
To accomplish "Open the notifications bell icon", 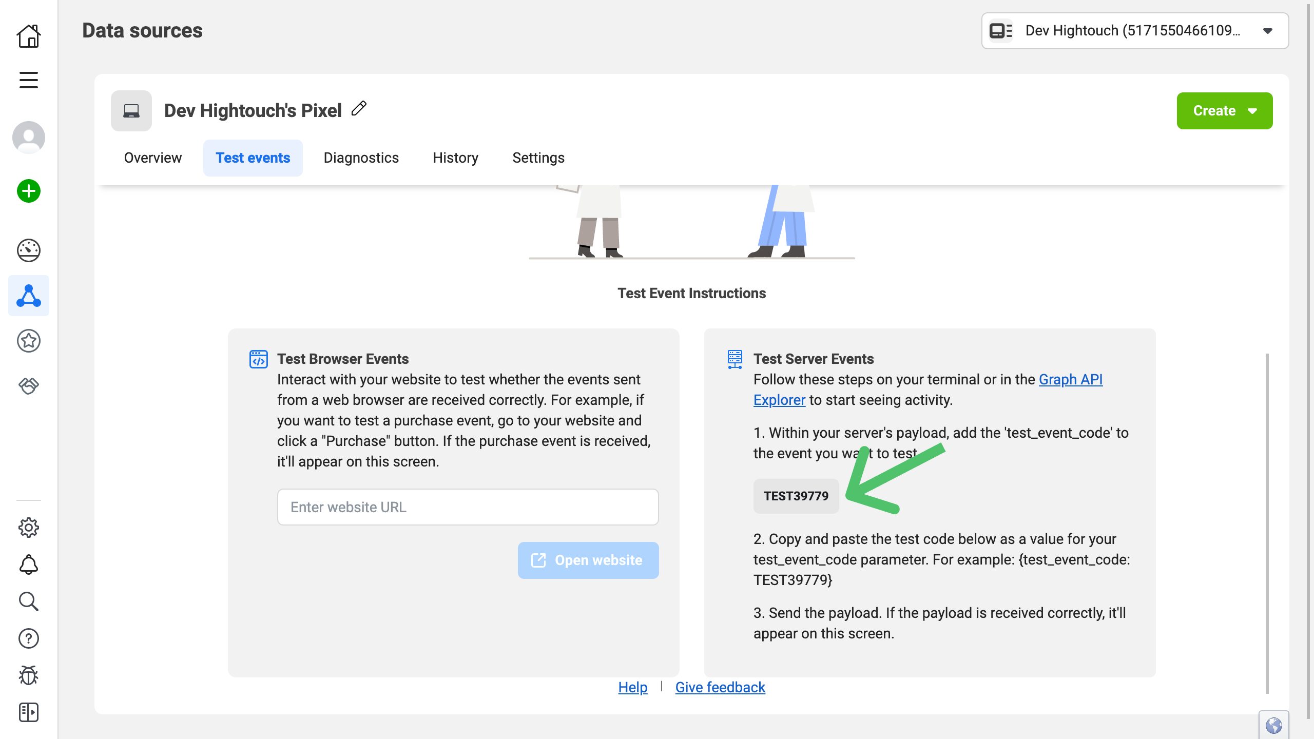I will click(x=29, y=565).
